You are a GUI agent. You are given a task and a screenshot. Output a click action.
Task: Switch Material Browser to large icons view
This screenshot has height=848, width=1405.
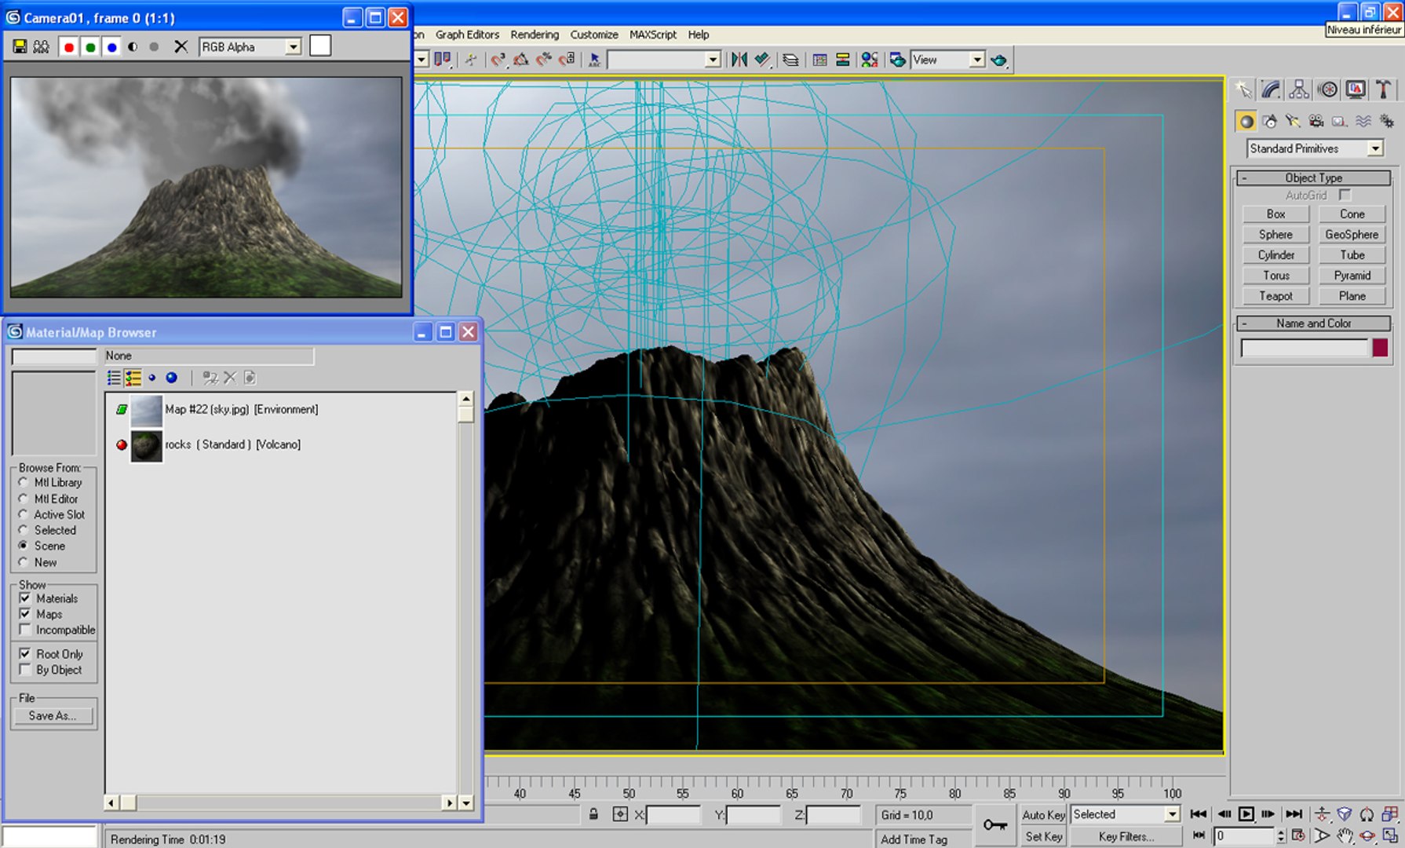click(x=171, y=378)
